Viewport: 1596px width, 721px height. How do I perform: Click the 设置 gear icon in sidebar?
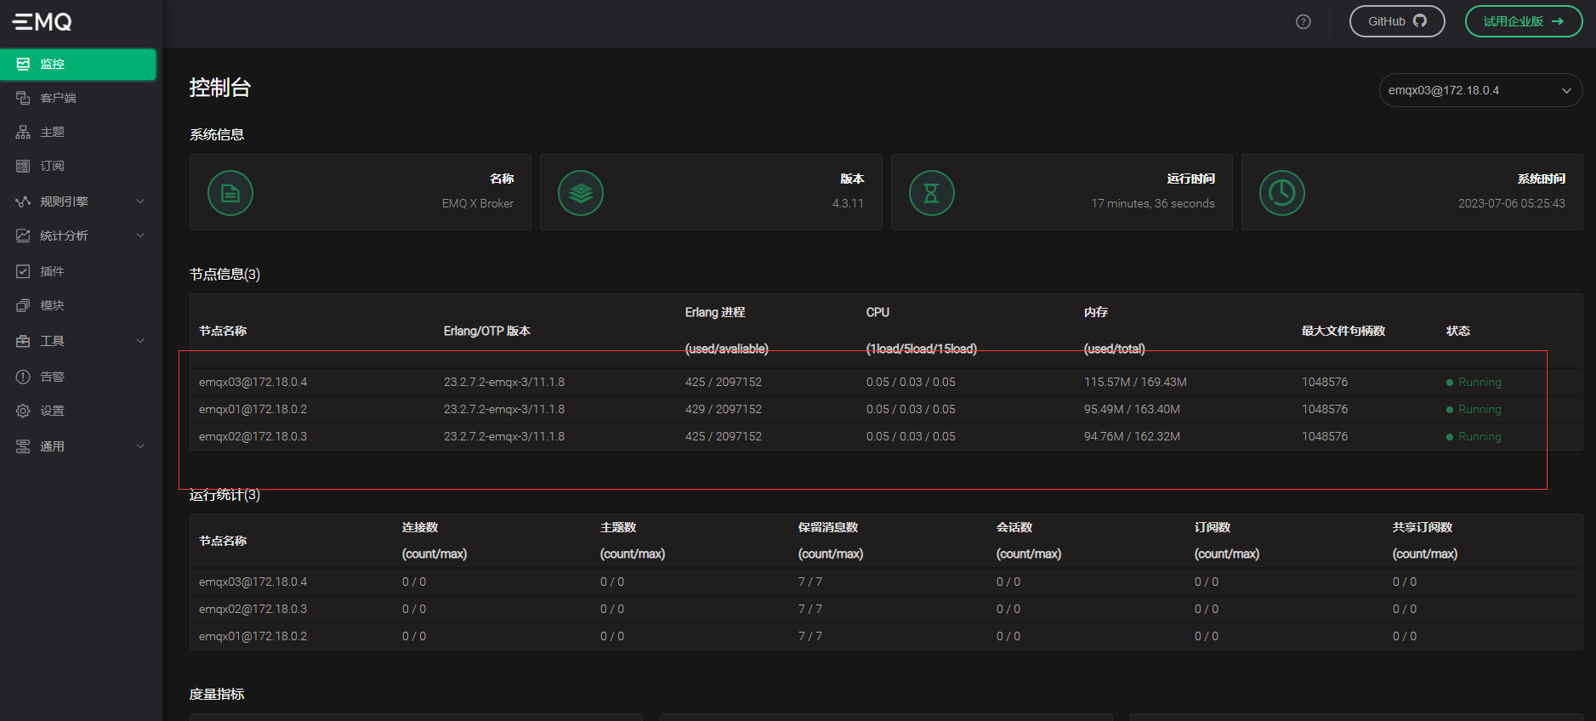pyautogui.click(x=23, y=411)
